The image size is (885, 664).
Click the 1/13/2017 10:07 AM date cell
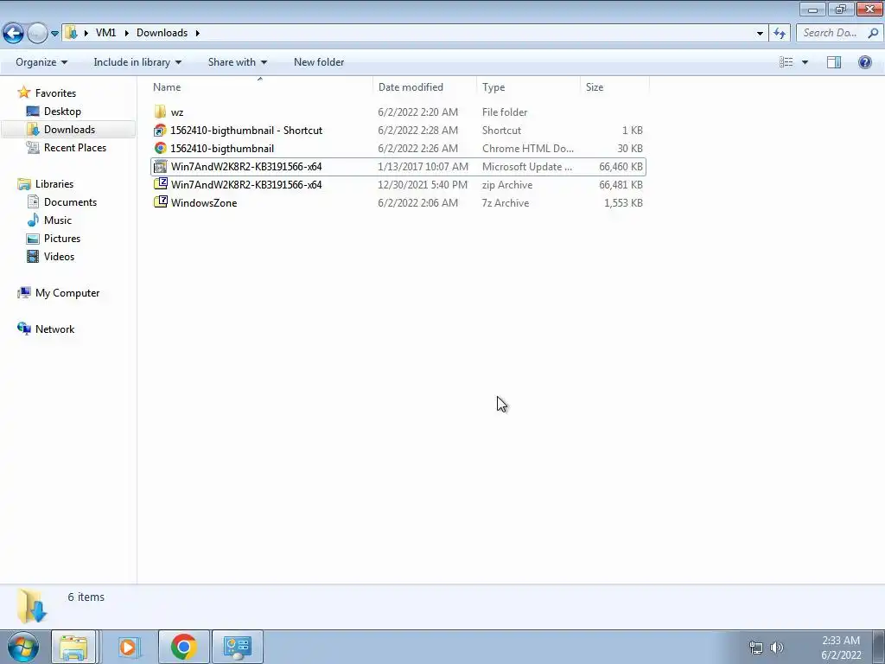tap(423, 167)
